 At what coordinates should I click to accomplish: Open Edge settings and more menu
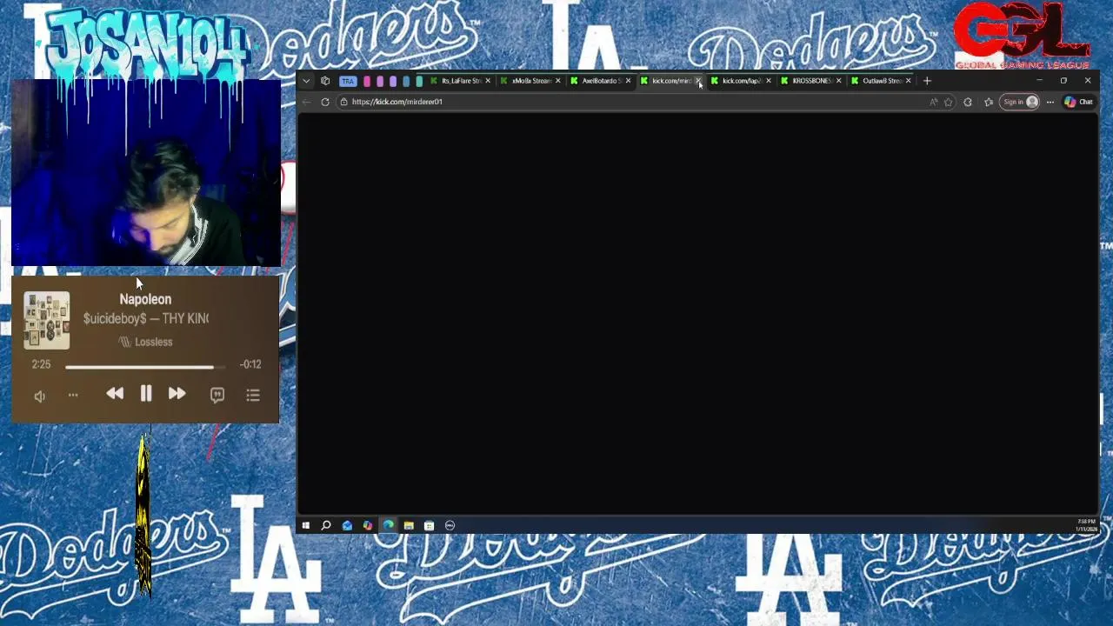click(x=1050, y=102)
